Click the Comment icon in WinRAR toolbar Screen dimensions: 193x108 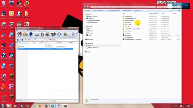pos(72,35)
